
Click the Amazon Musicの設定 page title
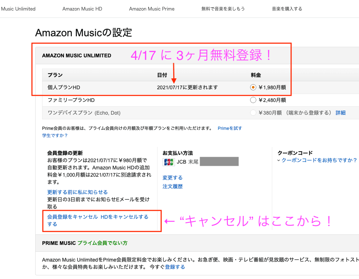(x=83, y=33)
